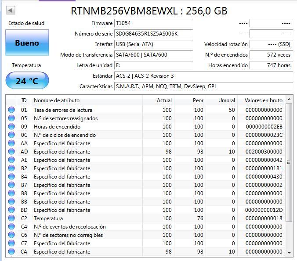Click the blue status icon for attribute 01

click(11, 110)
